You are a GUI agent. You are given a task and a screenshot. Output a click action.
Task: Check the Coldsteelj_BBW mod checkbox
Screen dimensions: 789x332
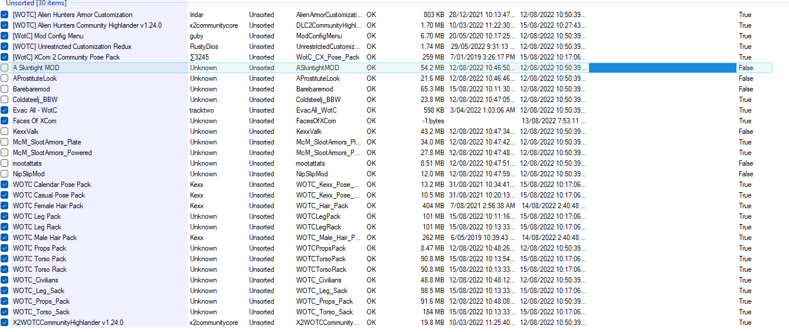[5, 100]
